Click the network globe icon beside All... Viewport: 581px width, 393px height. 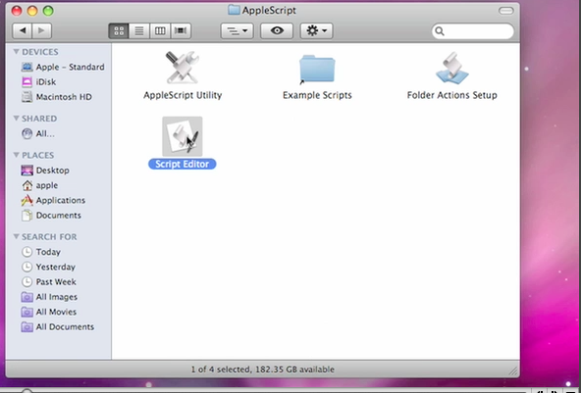[27, 133]
